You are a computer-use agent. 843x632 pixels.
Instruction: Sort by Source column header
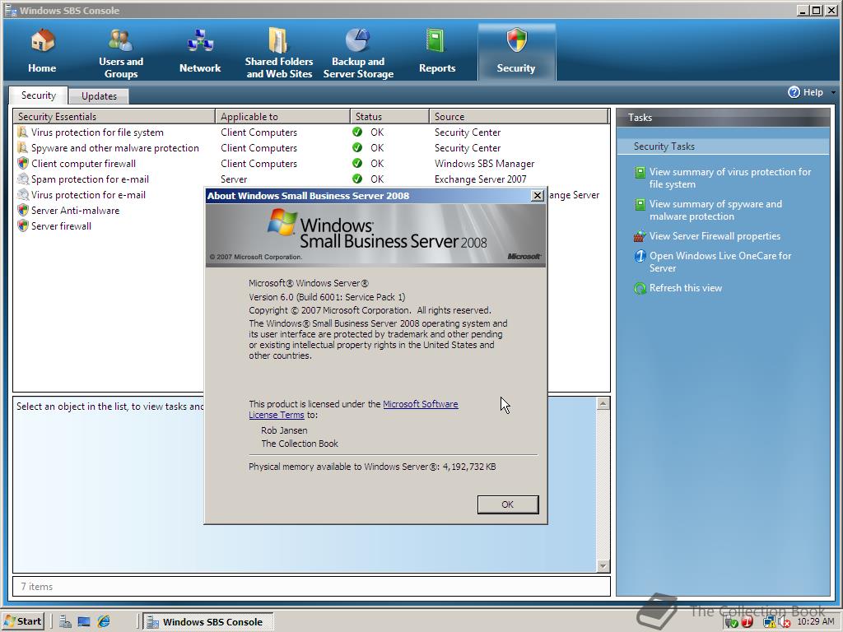[519, 117]
